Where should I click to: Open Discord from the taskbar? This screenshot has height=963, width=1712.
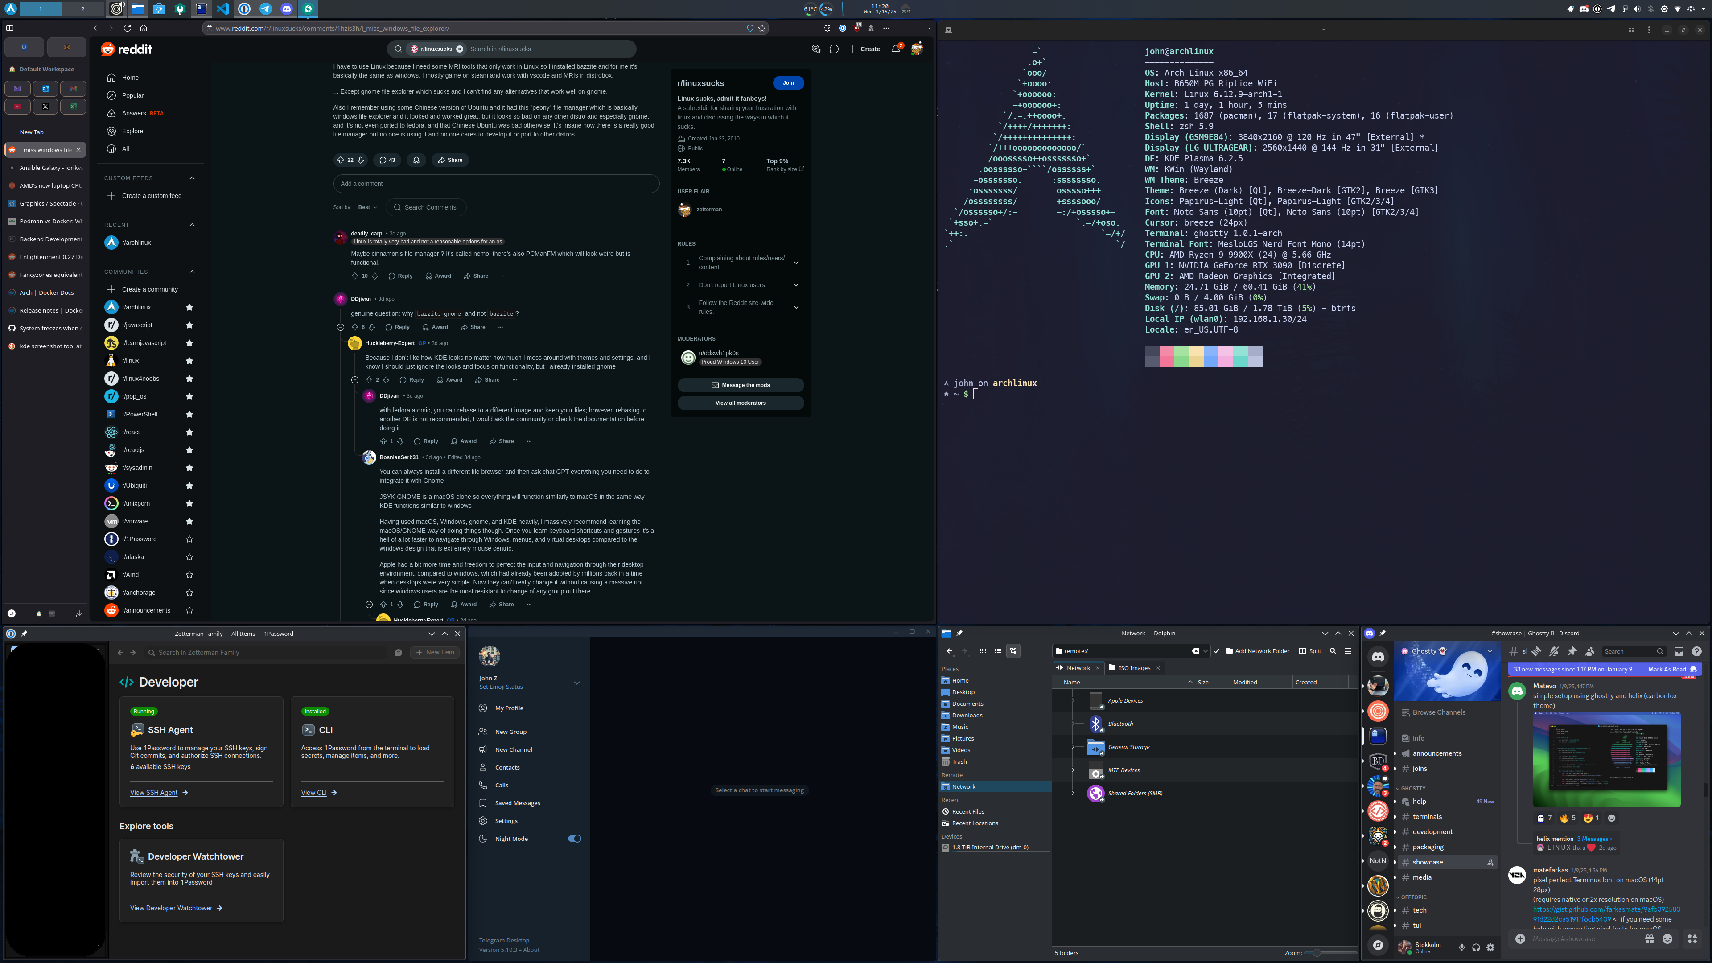pyautogui.click(x=286, y=9)
